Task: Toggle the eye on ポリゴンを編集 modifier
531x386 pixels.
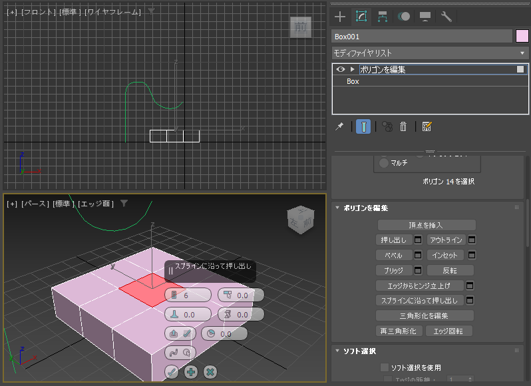Action: tap(341, 69)
